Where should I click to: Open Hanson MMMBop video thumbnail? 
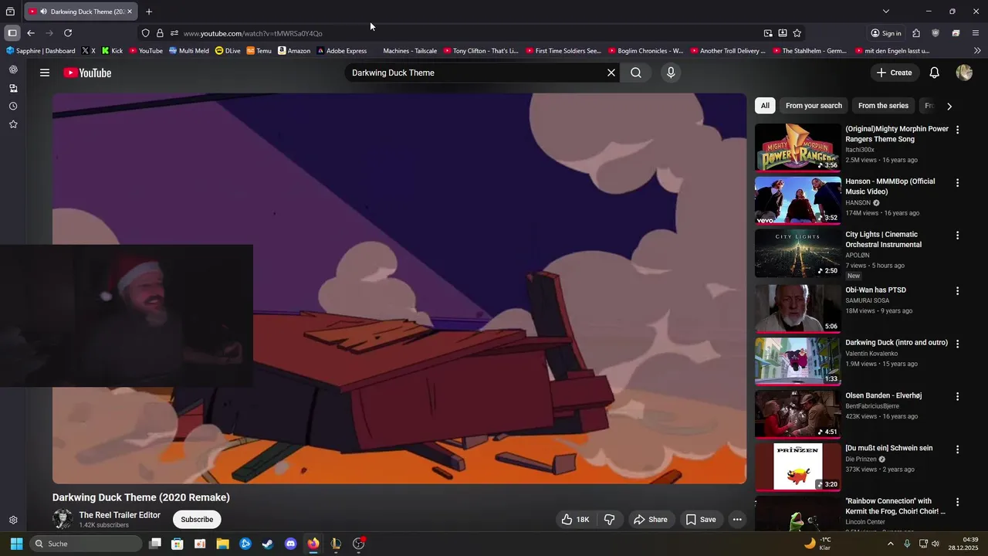(797, 200)
